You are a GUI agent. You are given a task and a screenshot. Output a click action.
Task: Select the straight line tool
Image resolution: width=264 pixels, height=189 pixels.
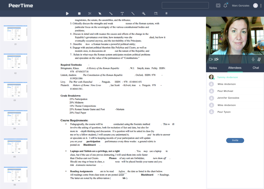point(133,13)
